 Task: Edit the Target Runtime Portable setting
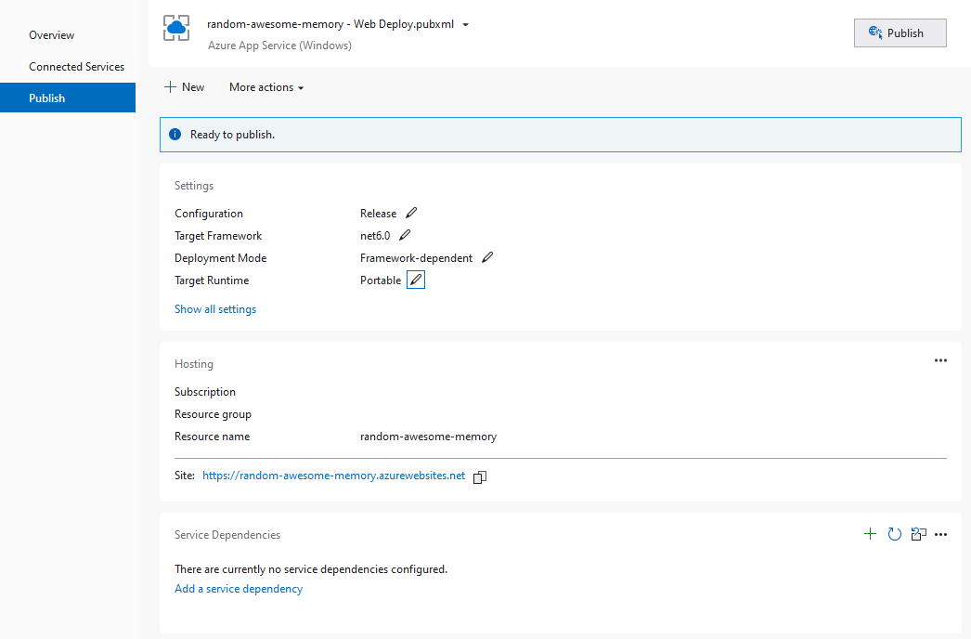click(x=416, y=280)
